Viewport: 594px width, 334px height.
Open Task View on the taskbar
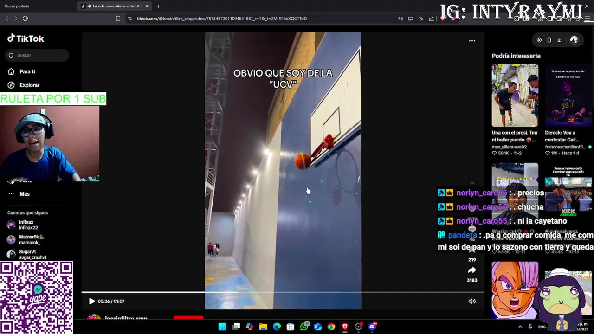pyautogui.click(x=236, y=327)
